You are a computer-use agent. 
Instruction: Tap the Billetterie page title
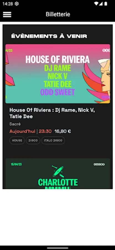click(x=58, y=14)
